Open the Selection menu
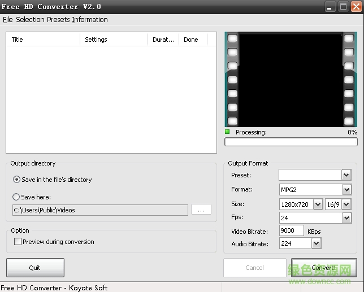The image size is (364, 292). pyautogui.click(x=30, y=19)
